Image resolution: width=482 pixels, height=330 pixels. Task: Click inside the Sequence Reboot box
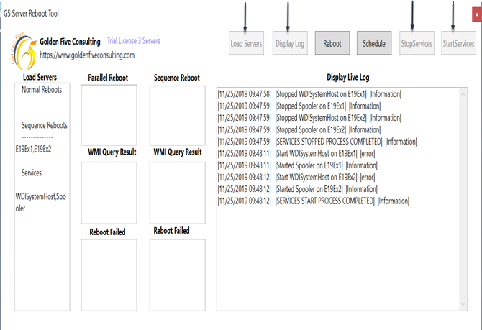coord(176,115)
